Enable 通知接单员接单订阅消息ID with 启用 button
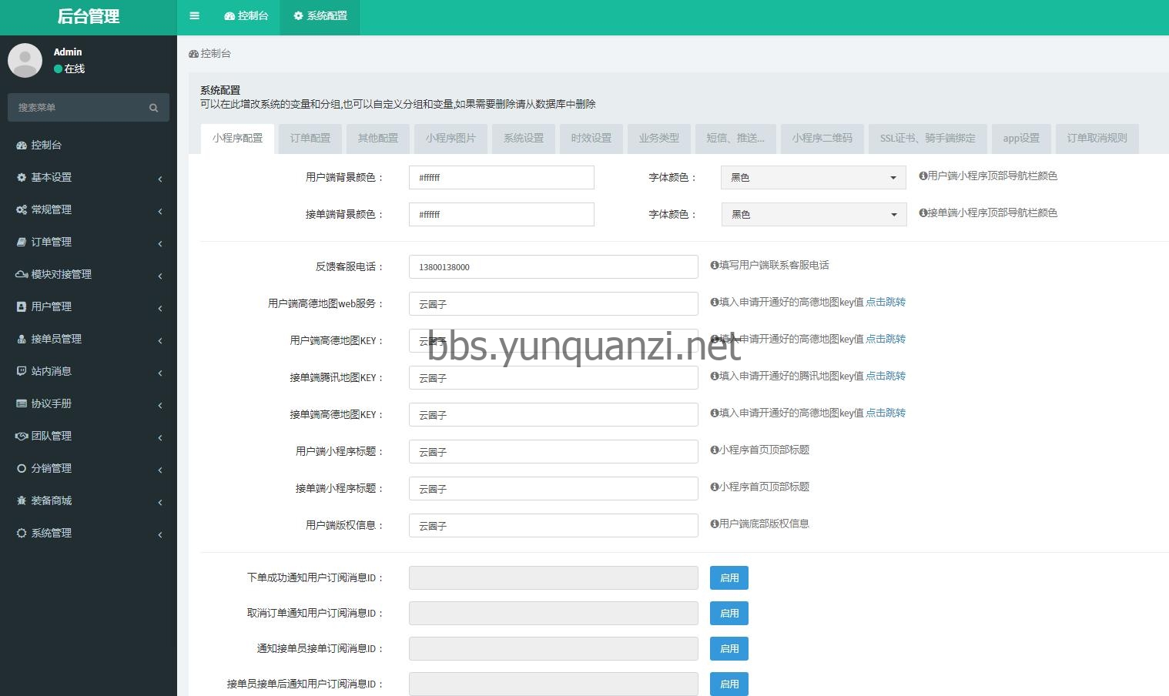Image resolution: width=1169 pixels, height=696 pixels. point(729,648)
